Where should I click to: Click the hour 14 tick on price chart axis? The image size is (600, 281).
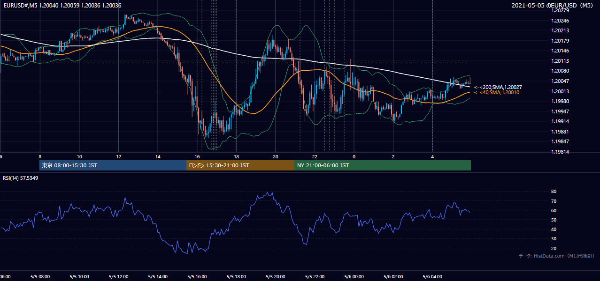pyautogui.click(x=158, y=156)
